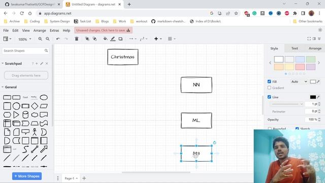The height and width of the screenshot is (183, 325).
Task: Select the parallelogram shape in General
Action: click(x=44, y=106)
